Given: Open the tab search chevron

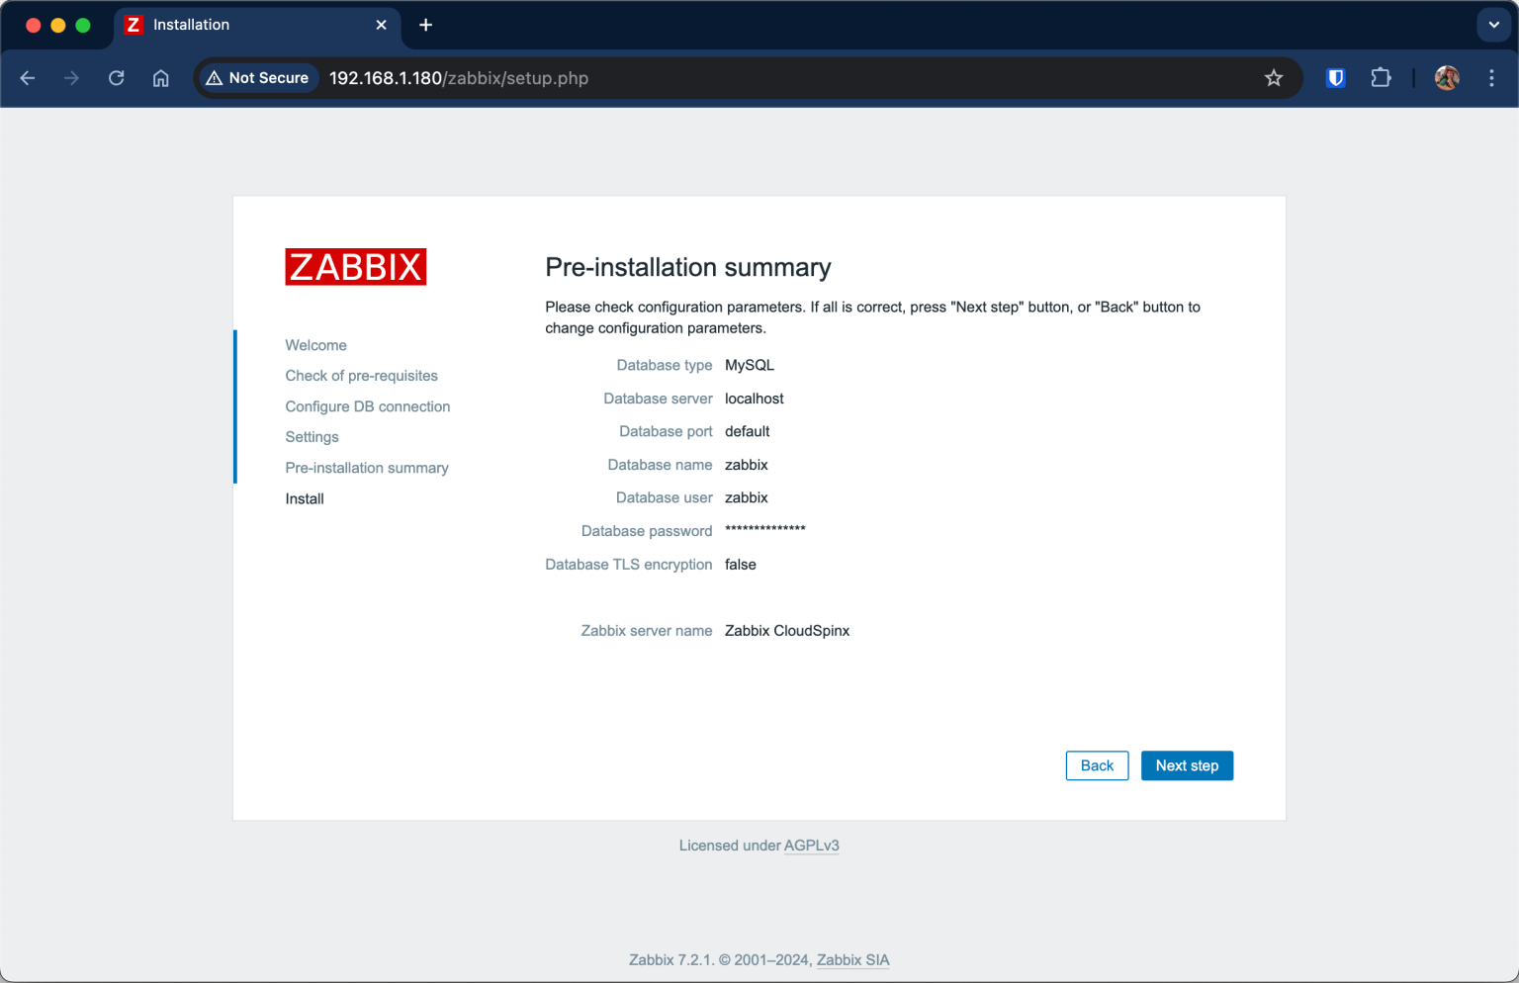Looking at the screenshot, I should pos(1492,25).
